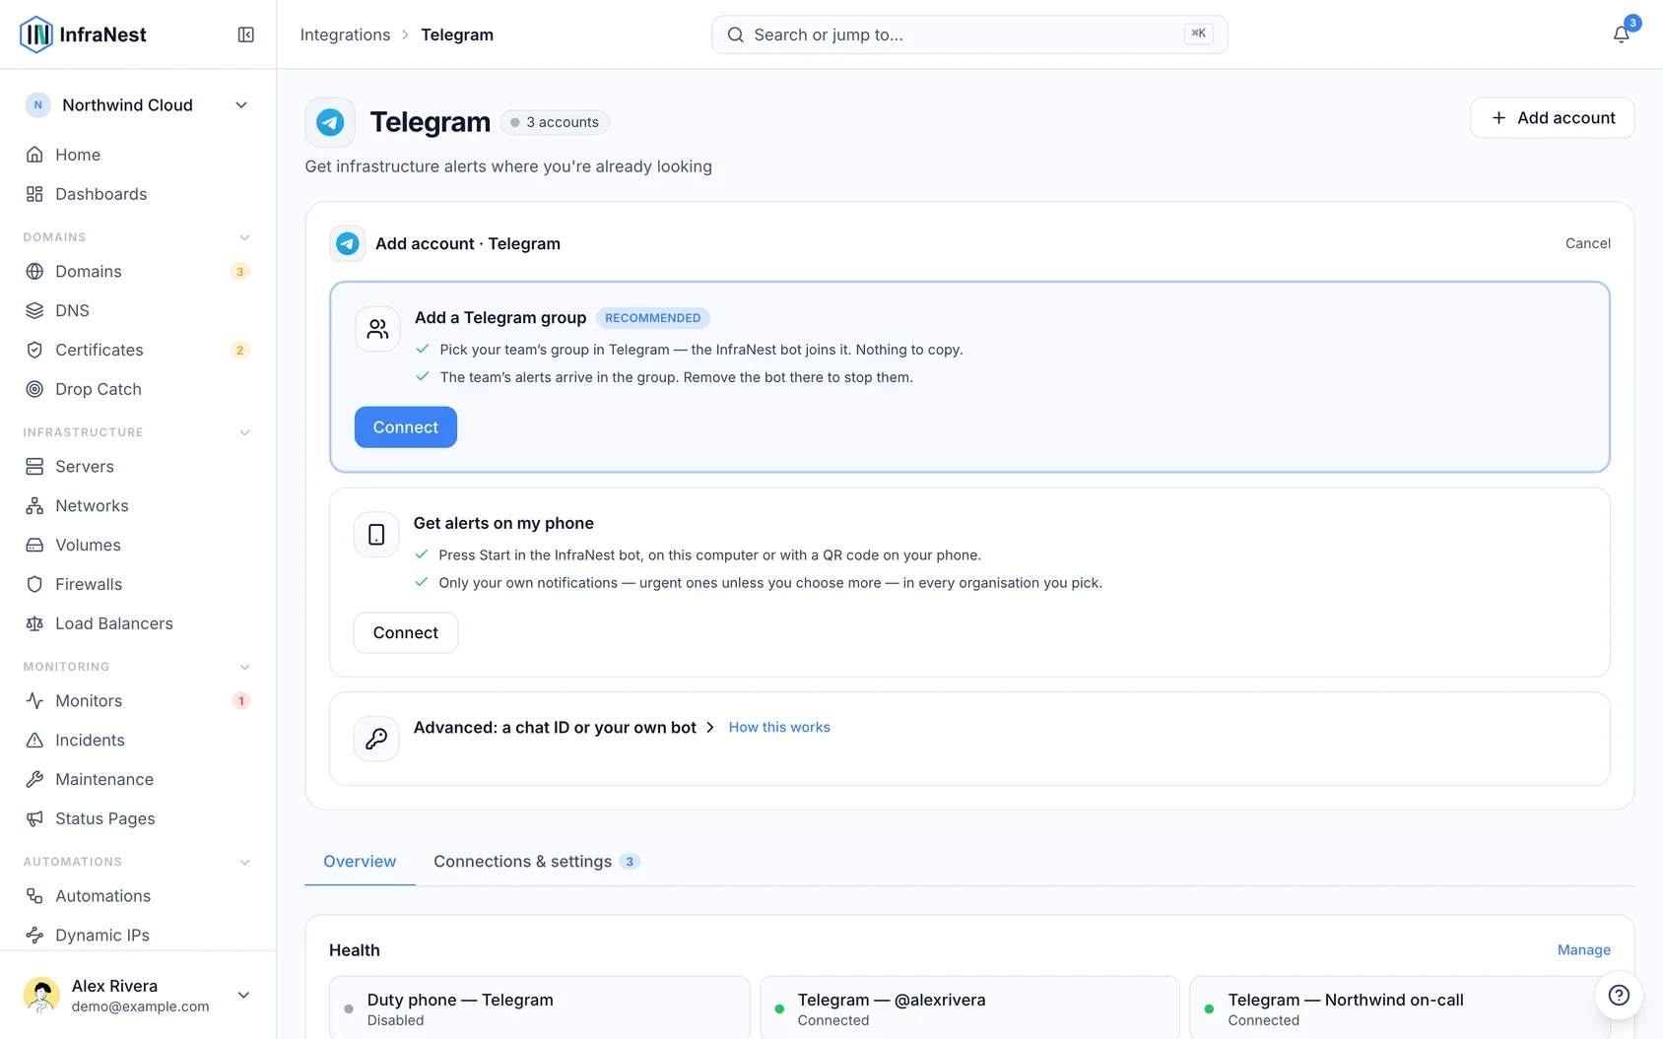
Task: Expand Northwind Cloud organisation switcher
Action: [x=138, y=105]
